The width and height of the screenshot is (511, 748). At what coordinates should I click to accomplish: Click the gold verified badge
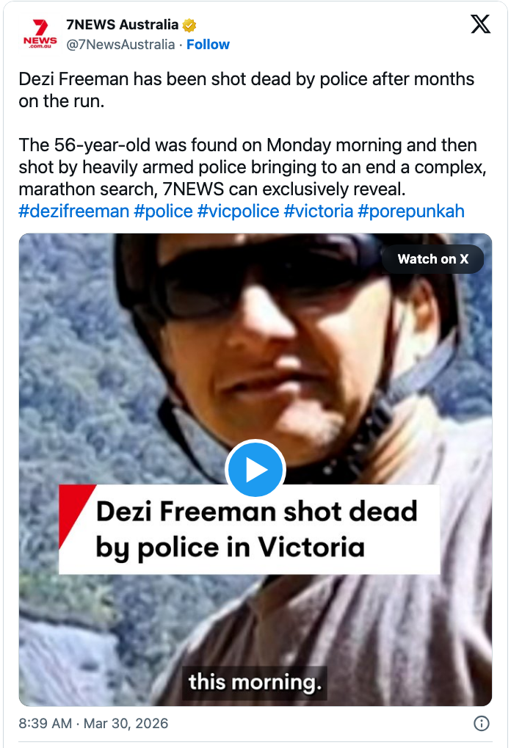click(189, 26)
